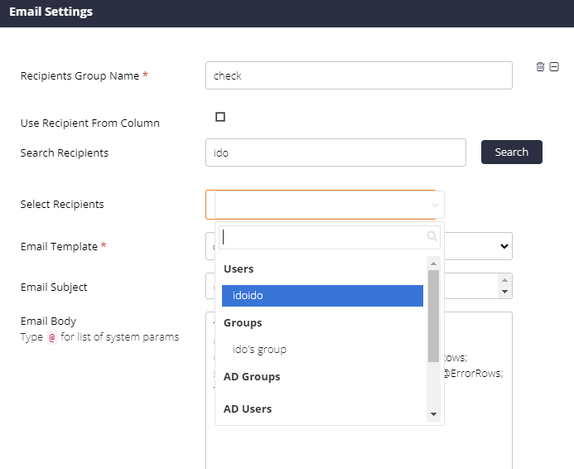Click recipients list scroll down arrow
This screenshot has width=574, height=469.
pyautogui.click(x=433, y=414)
